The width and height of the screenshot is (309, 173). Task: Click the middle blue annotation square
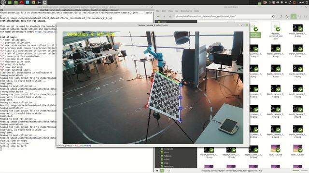(x=180, y=98)
